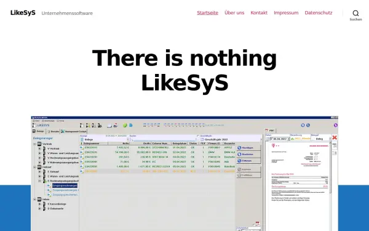Image resolution: width=369 pixels, height=231 pixels.
Task: Click the Entfernen button
Action: coord(248,161)
